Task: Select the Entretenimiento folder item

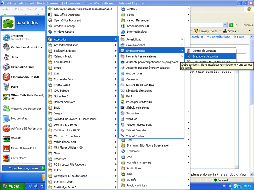Action: (151, 51)
